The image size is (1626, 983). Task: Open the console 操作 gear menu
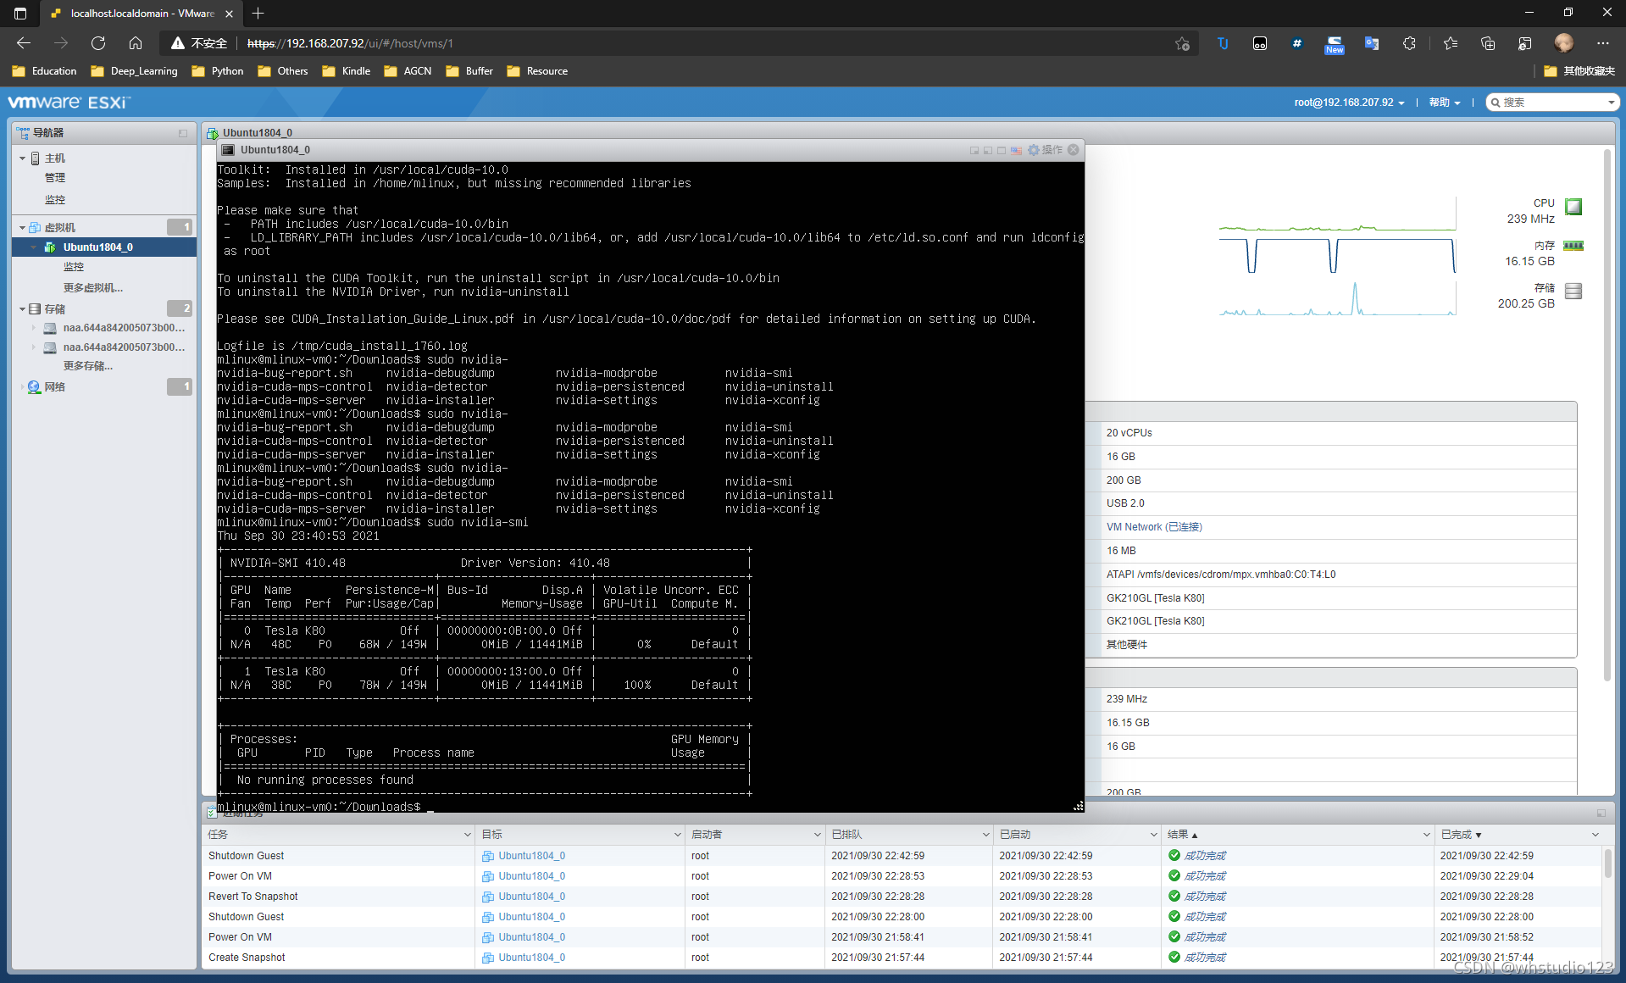click(x=1046, y=150)
